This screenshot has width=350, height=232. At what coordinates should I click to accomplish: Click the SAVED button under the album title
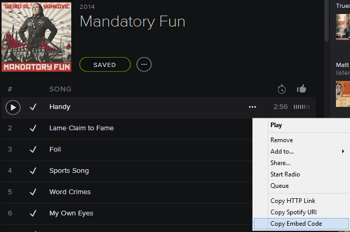(x=105, y=64)
